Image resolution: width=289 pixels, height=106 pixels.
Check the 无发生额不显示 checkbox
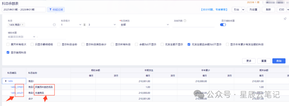pos(162,44)
